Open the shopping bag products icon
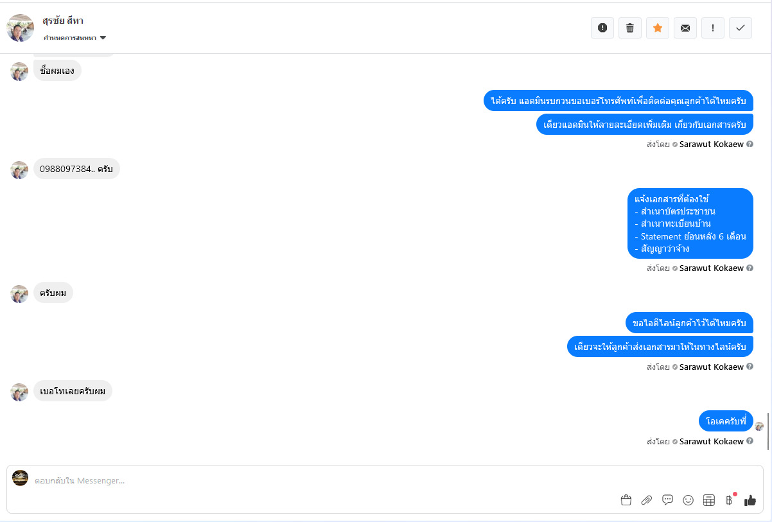 [626, 500]
